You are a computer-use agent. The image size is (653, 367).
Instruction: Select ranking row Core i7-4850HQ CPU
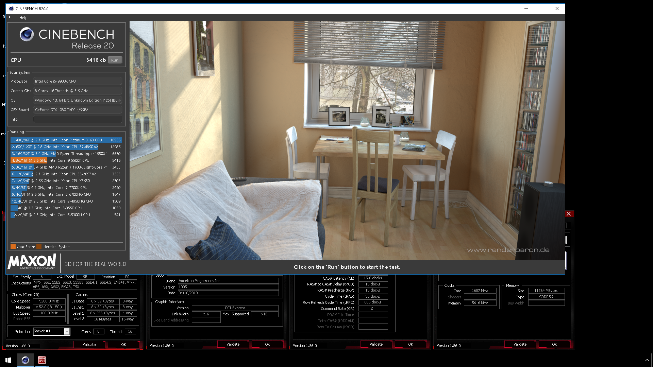coord(66,201)
